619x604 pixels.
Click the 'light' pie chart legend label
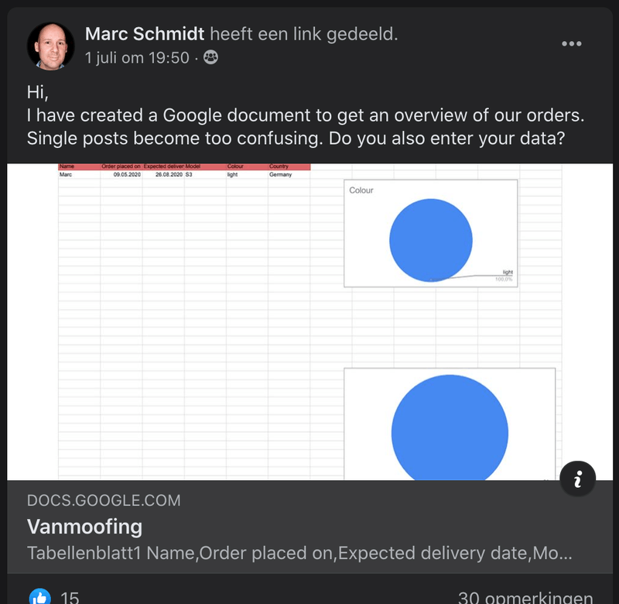tap(507, 273)
